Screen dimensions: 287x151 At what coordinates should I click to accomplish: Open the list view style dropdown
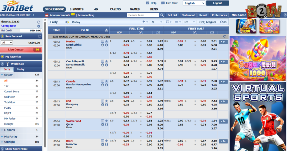coord(178,22)
